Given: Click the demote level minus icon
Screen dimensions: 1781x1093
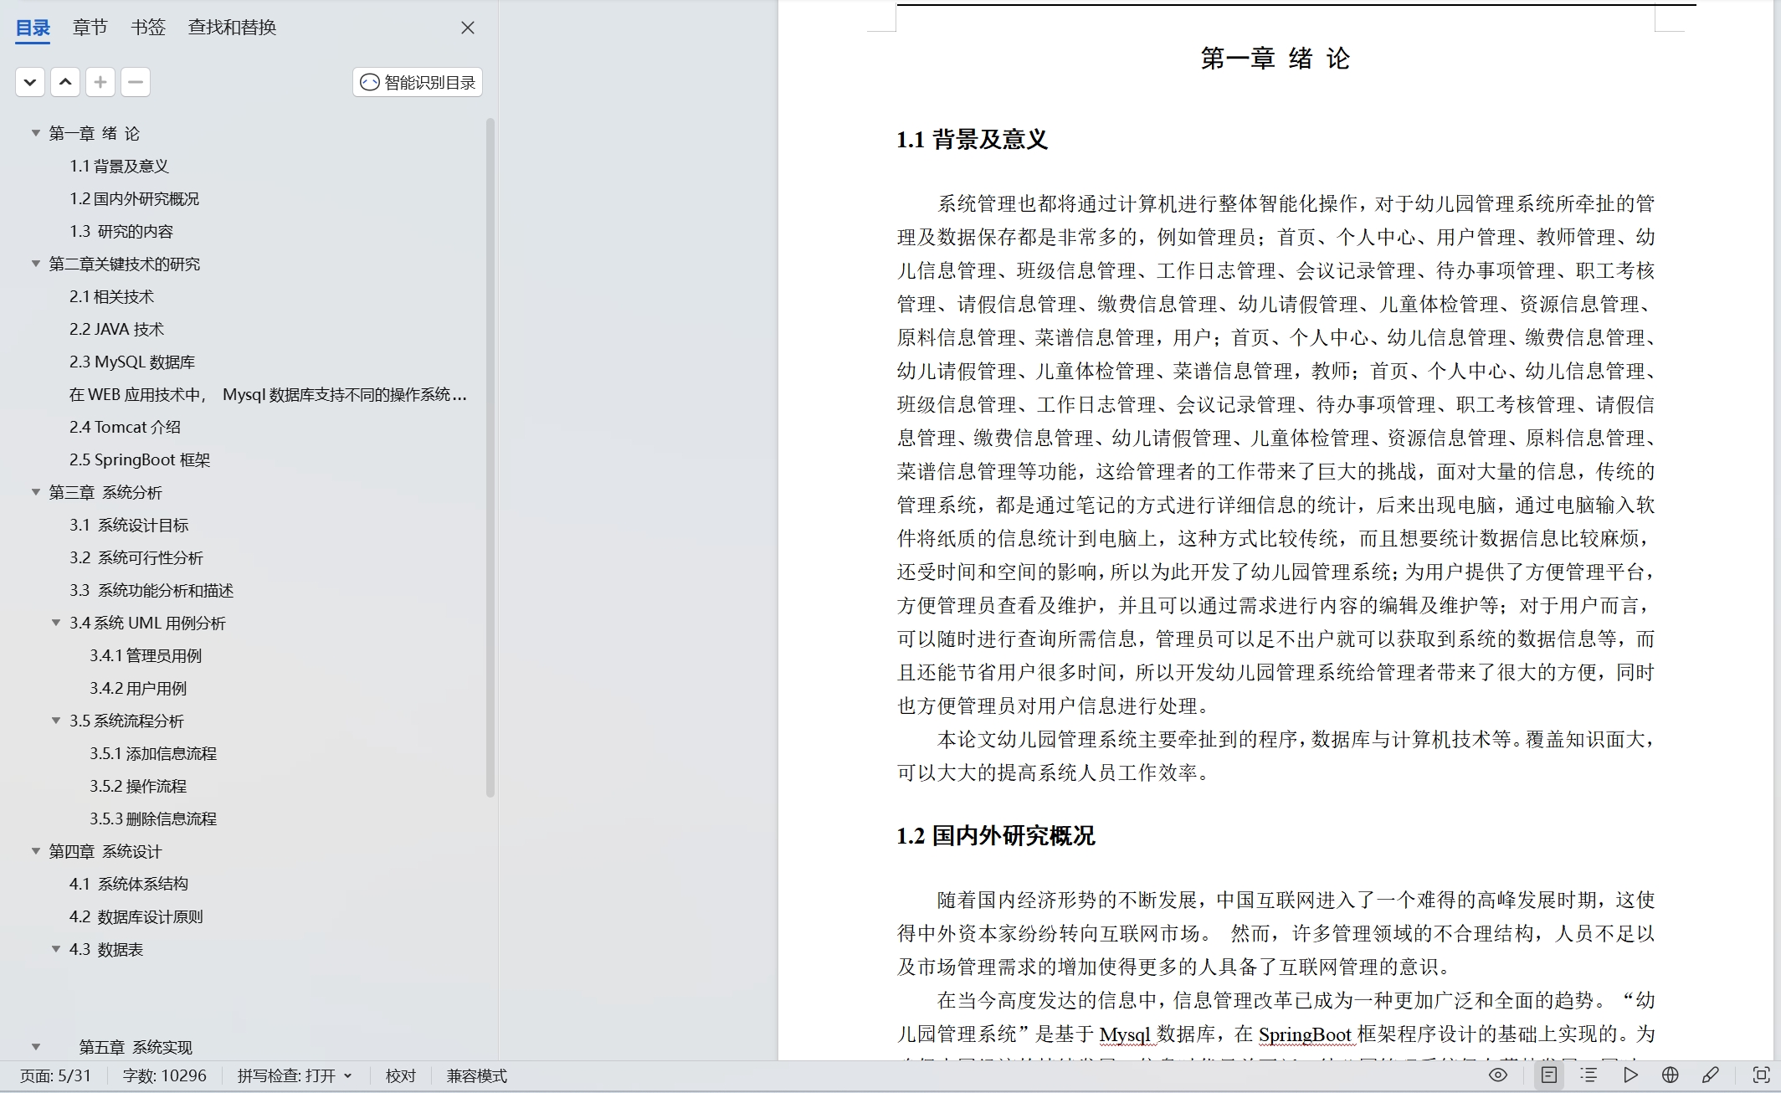Looking at the screenshot, I should [136, 82].
